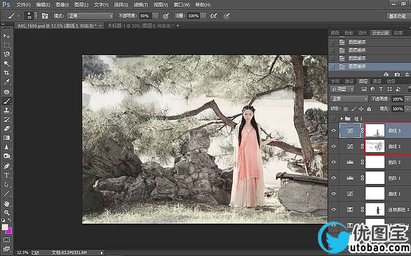This screenshot has height=256, width=411.
Task: Filter layers by type layers icon
Action: coord(381,89)
